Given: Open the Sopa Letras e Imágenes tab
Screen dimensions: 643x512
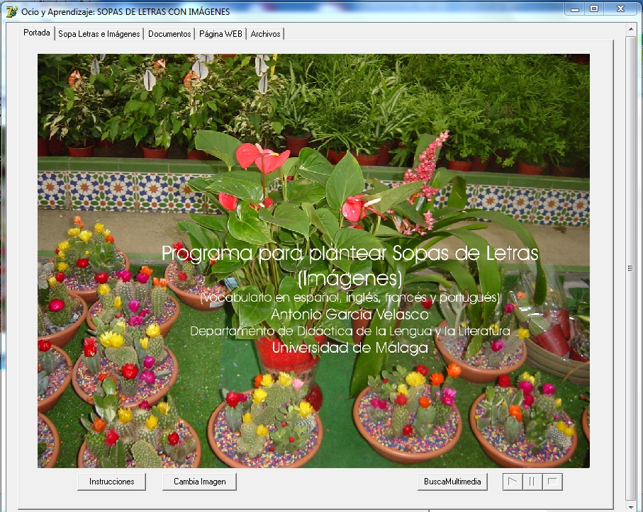Looking at the screenshot, I should point(99,34).
